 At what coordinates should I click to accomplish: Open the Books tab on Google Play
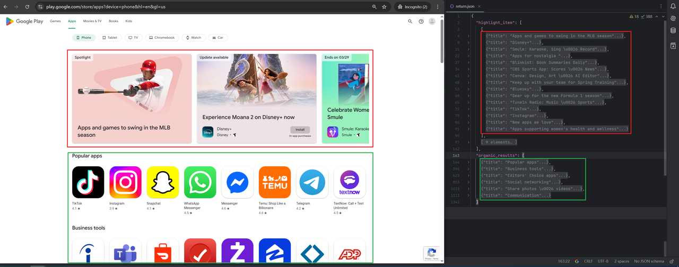[114, 22]
